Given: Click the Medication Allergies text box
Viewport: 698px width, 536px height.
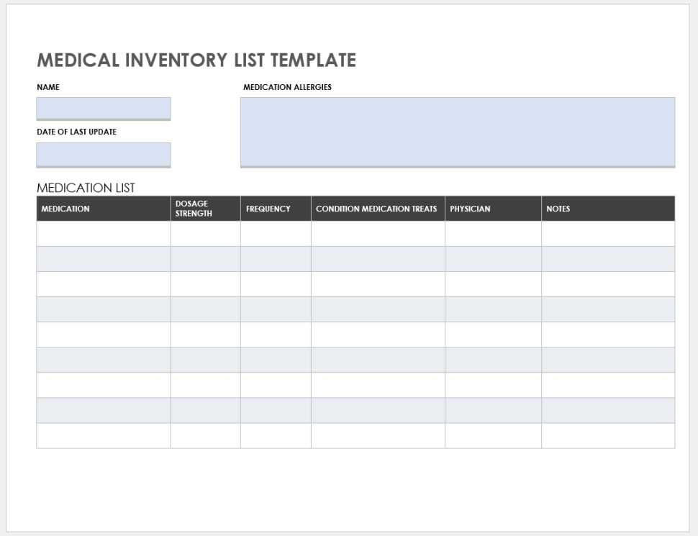Looking at the screenshot, I should [x=458, y=132].
